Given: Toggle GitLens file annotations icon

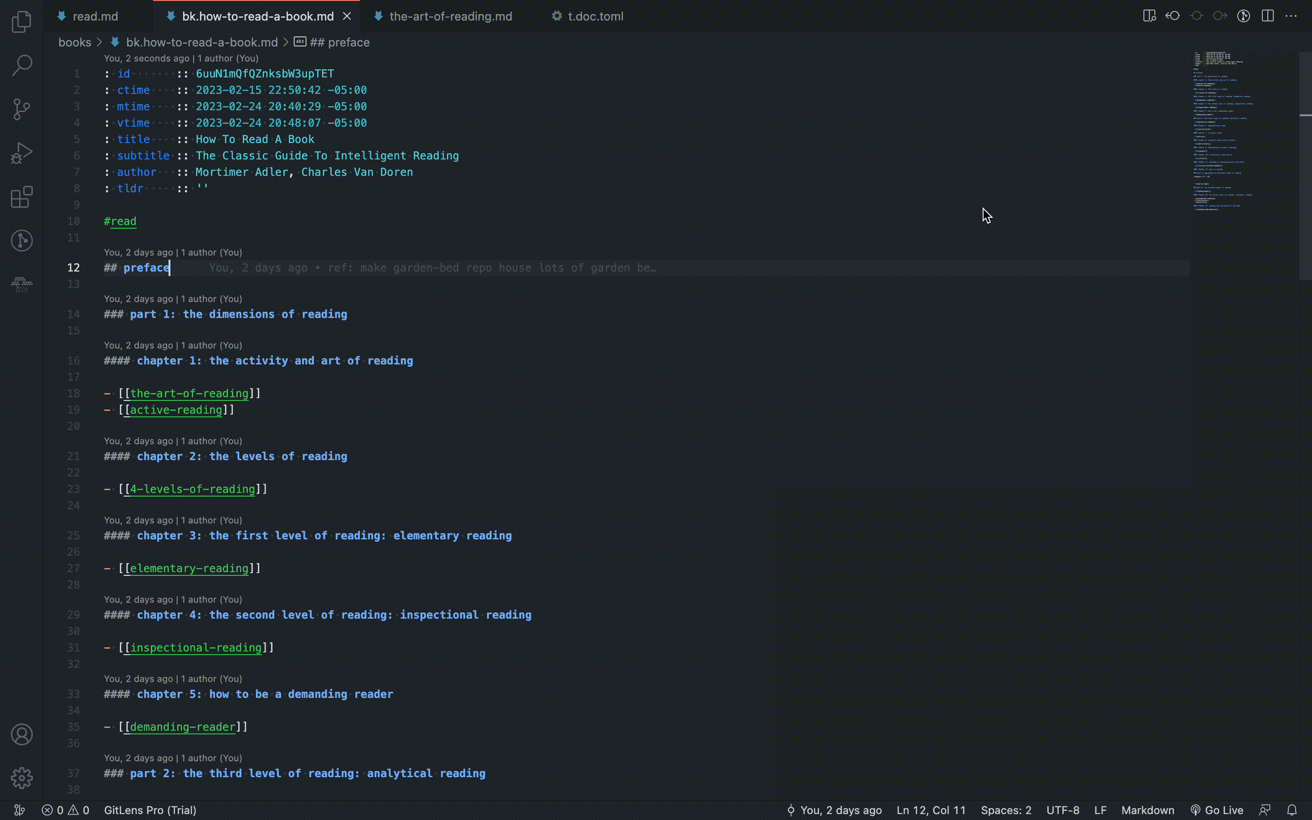Looking at the screenshot, I should pyautogui.click(x=1244, y=16).
